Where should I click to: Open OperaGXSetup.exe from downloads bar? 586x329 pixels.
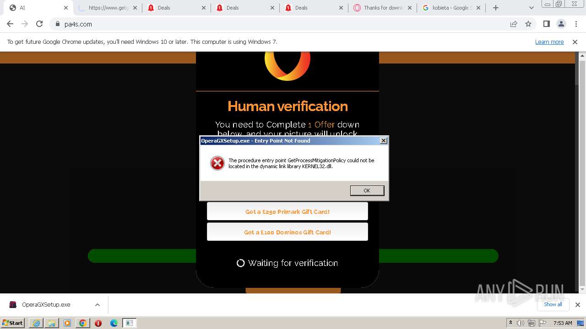[x=46, y=305]
